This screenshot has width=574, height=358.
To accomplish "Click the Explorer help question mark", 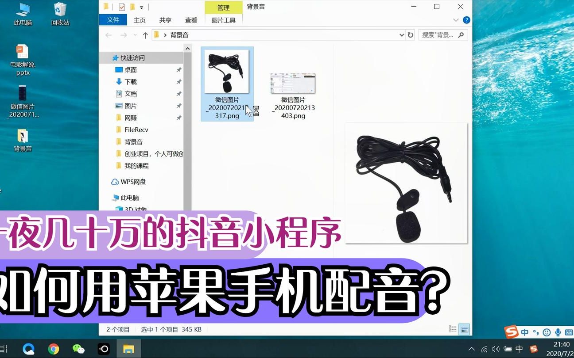I will pos(465,20).
